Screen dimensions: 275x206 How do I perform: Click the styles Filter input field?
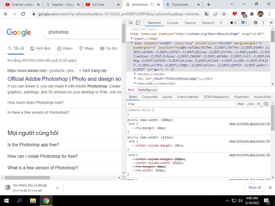181,104
